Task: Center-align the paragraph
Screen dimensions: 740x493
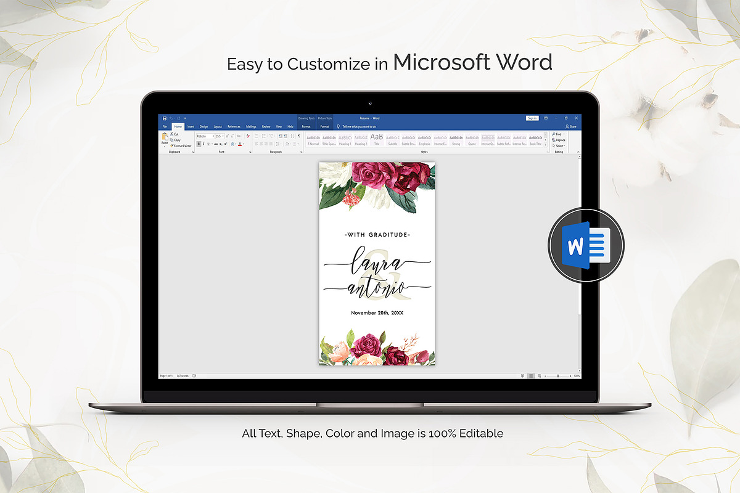Action: pos(261,144)
